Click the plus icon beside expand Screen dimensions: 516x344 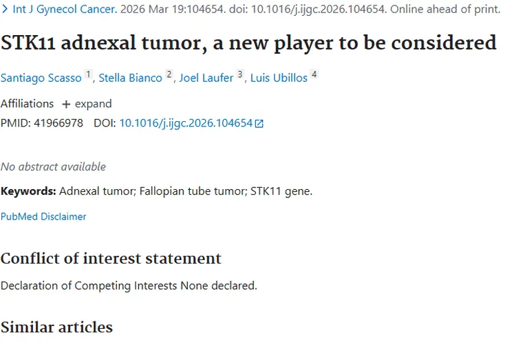click(66, 105)
